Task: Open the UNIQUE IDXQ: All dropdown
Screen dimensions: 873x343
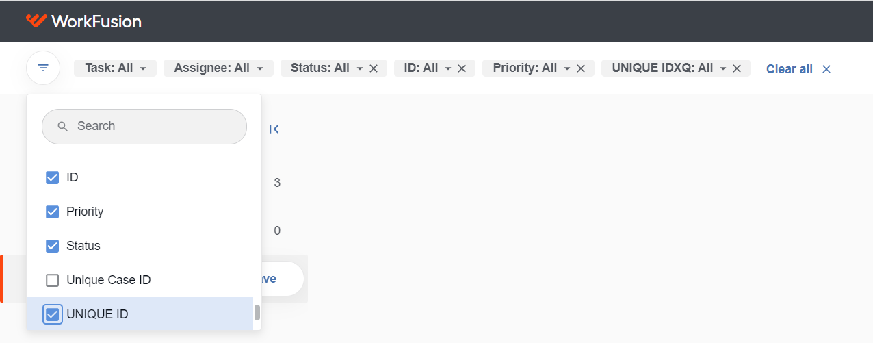Action: point(668,68)
